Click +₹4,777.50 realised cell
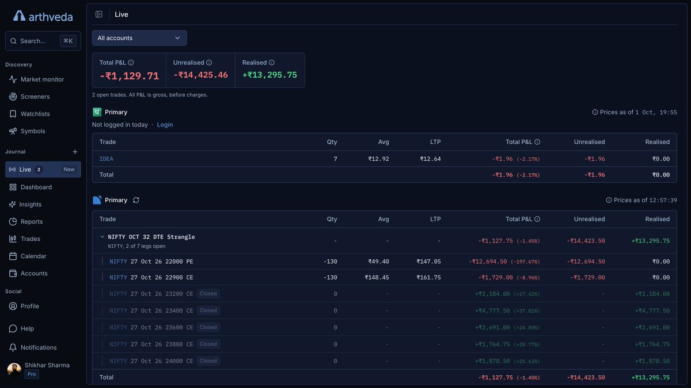This screenshot has width=691, height=388. (x=652, y=310)
